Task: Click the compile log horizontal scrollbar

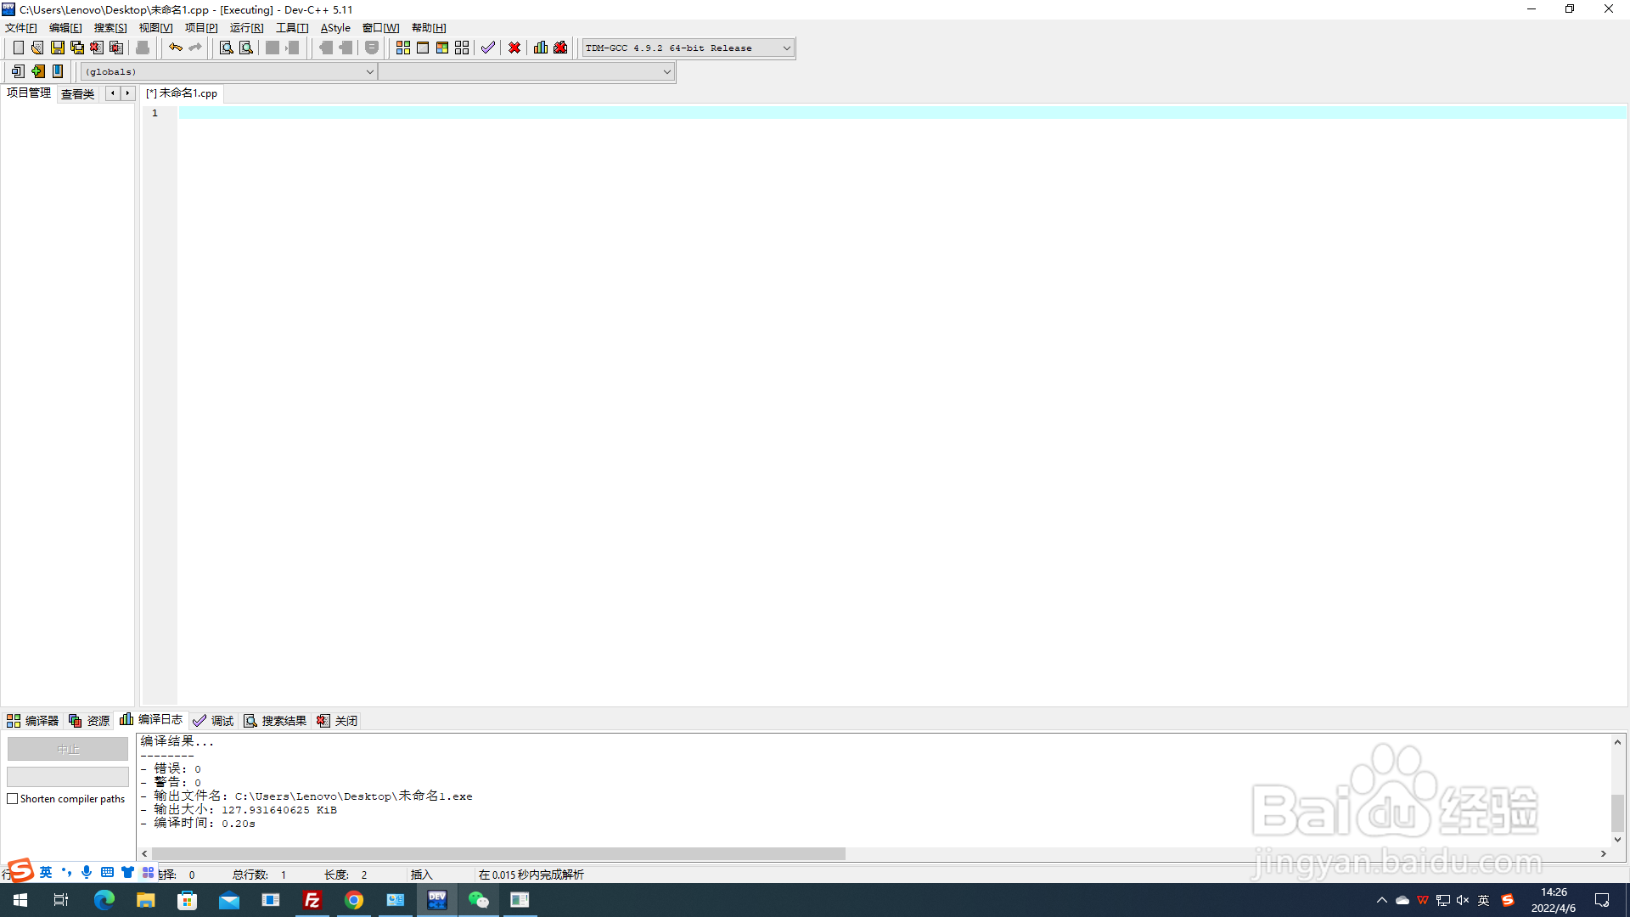Action: (498, 853)
